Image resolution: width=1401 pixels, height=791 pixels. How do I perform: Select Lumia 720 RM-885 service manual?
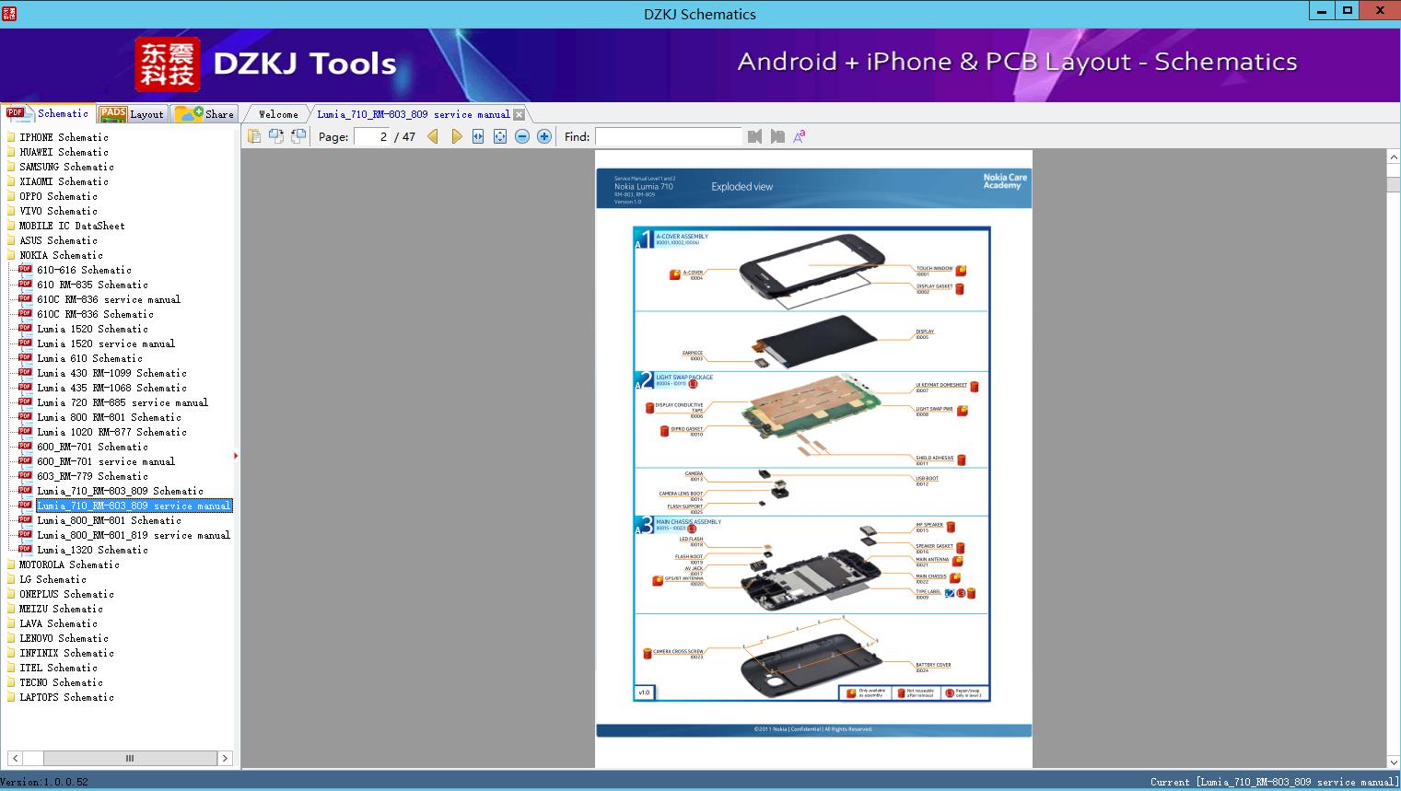point(123,402)
